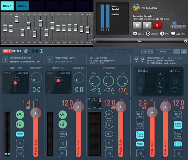The width and height of the screenshot is (188, 160).
Task: Disable A bus routing on Hardware Input 2
Action: (63, 114)
